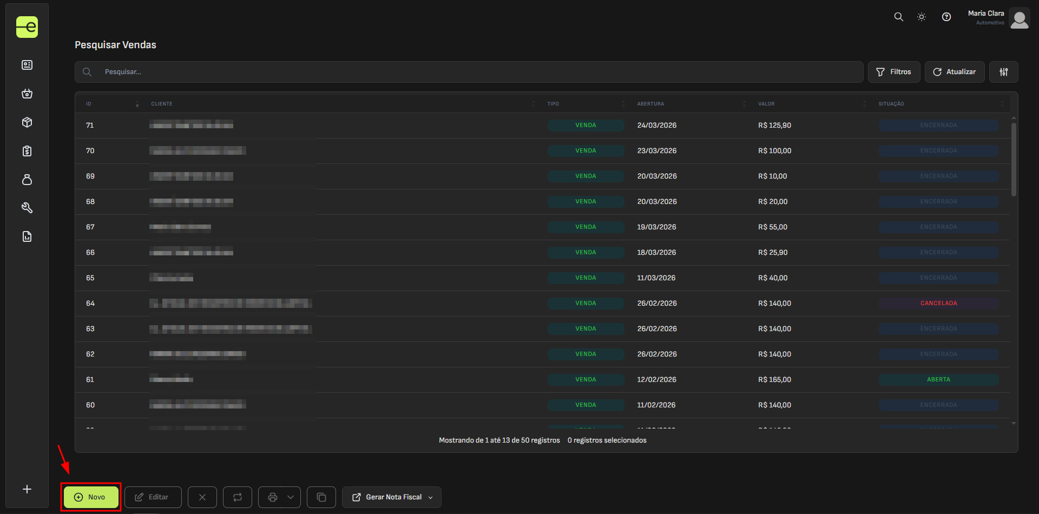Click the clipboard dollar sidebar icon

point(27,151)
